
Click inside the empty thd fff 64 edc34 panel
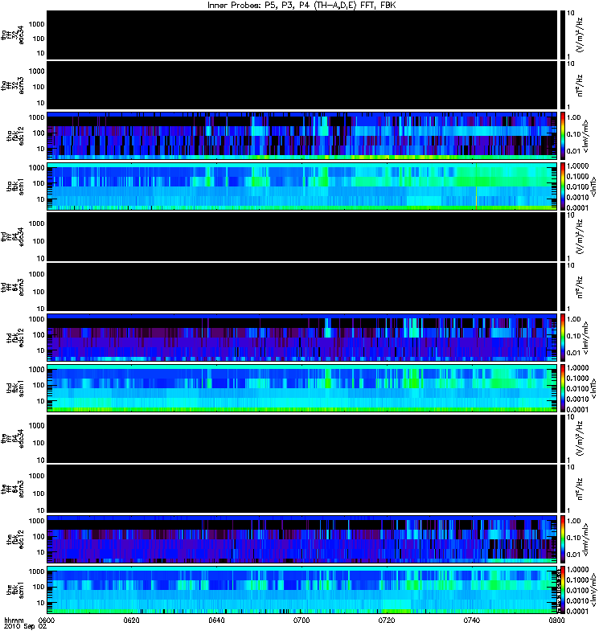click(x=301, y=236)
